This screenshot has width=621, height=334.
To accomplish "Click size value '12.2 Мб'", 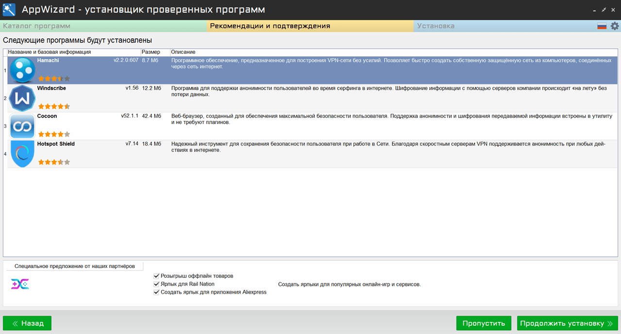I will [x=152, y=88].
